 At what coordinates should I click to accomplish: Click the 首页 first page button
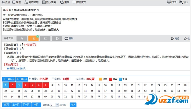pyautogui.click(x=7, y=105)
